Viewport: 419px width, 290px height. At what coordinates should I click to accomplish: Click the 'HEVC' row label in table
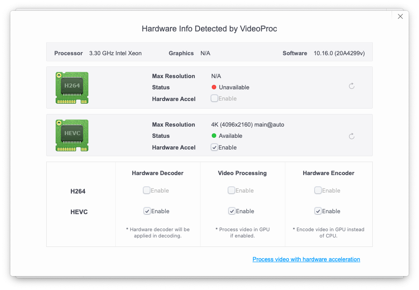coord(79,212)
